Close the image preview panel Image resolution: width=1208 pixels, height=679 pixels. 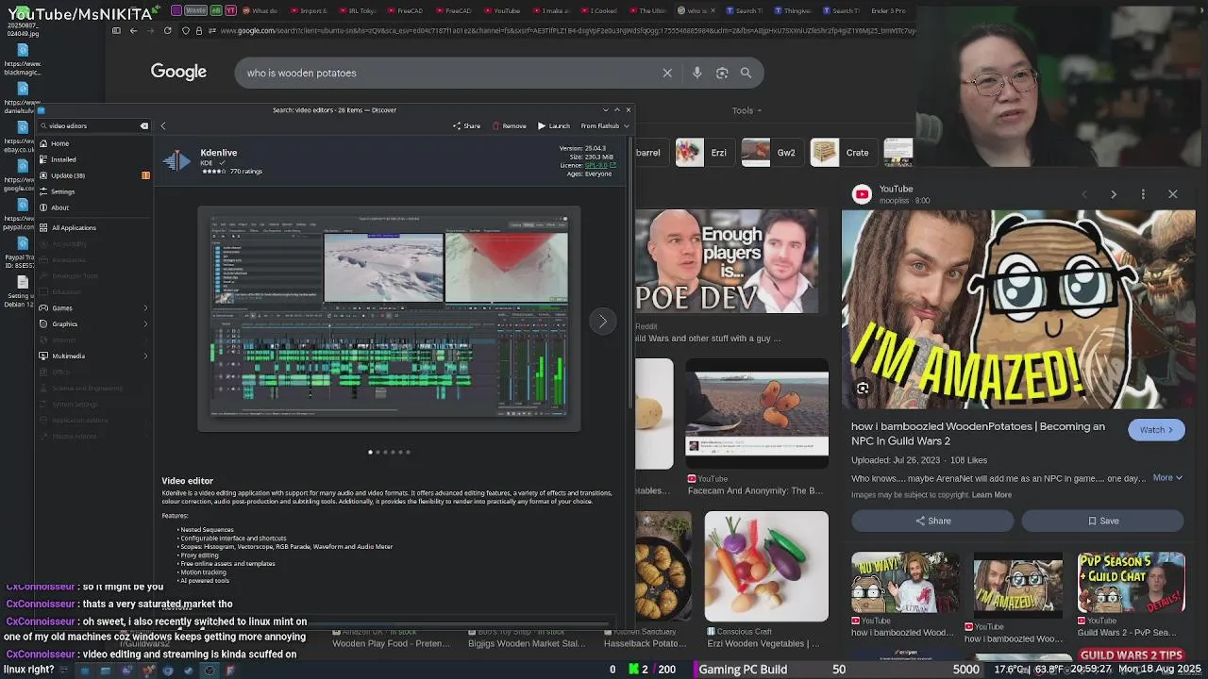pyautogui.click(x=1172, y=194)
